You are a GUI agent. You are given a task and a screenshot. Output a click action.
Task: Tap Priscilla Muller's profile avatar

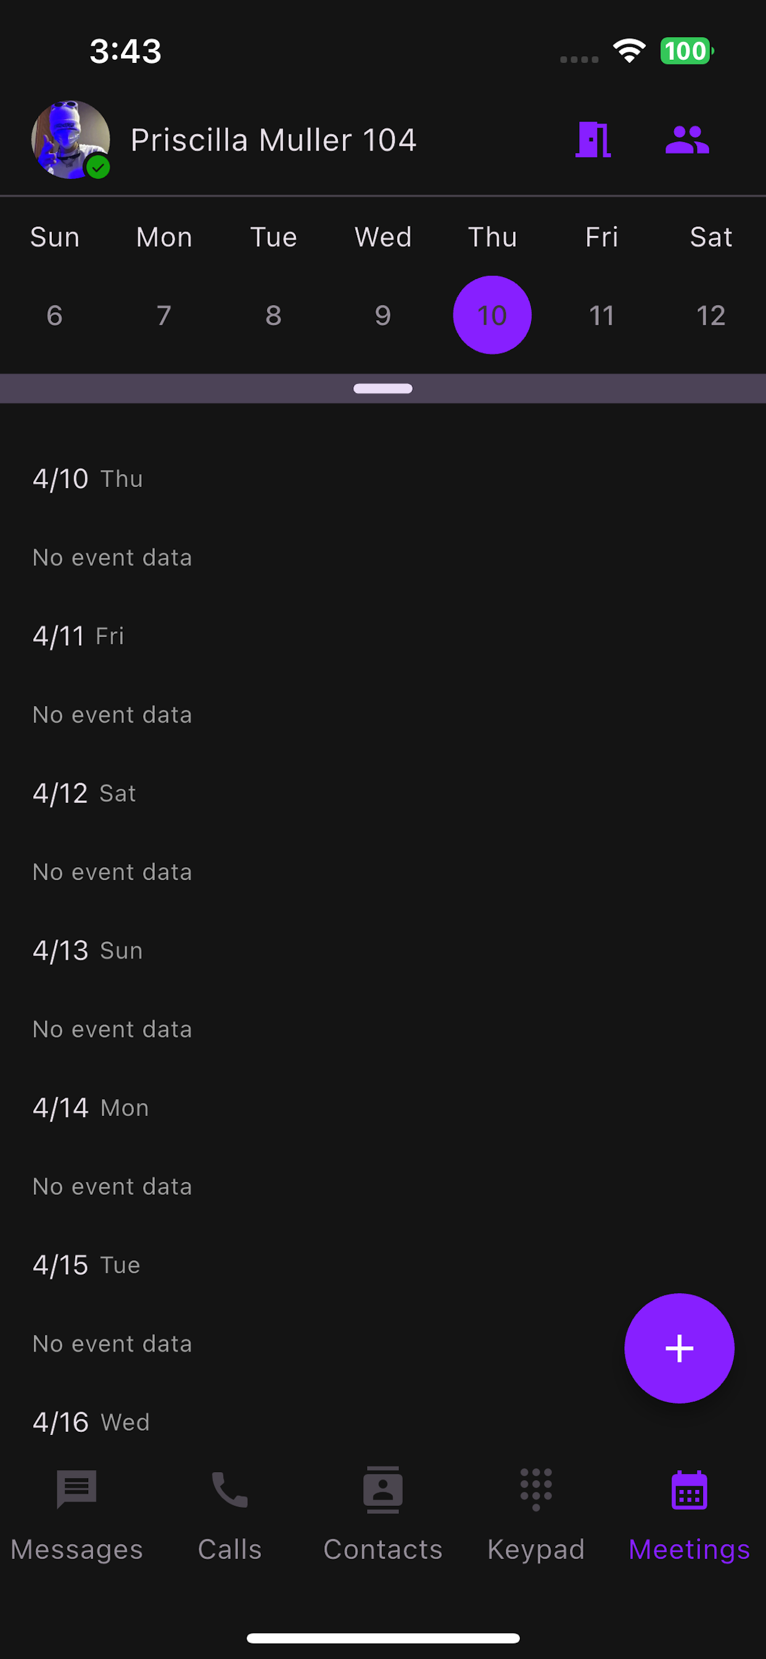point(71,139)
